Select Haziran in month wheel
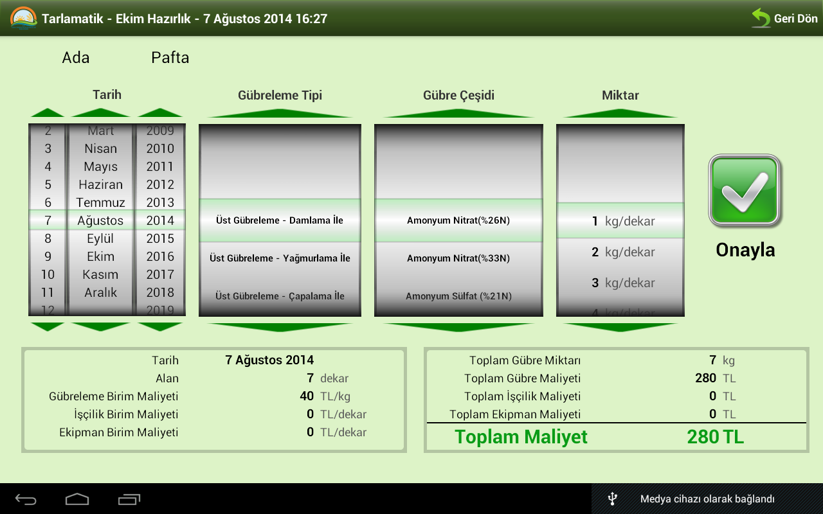Image resolution: width=823 pixels, height=514 pixels. tap(100, 184)
